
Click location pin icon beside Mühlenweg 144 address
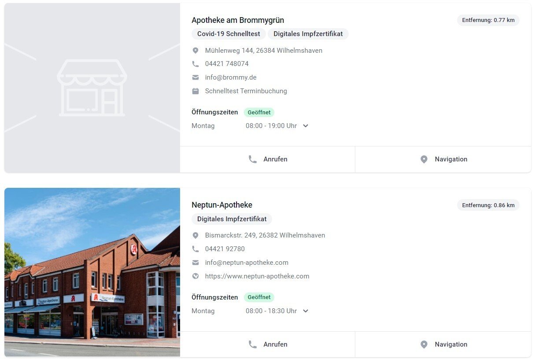click(196, 51)
